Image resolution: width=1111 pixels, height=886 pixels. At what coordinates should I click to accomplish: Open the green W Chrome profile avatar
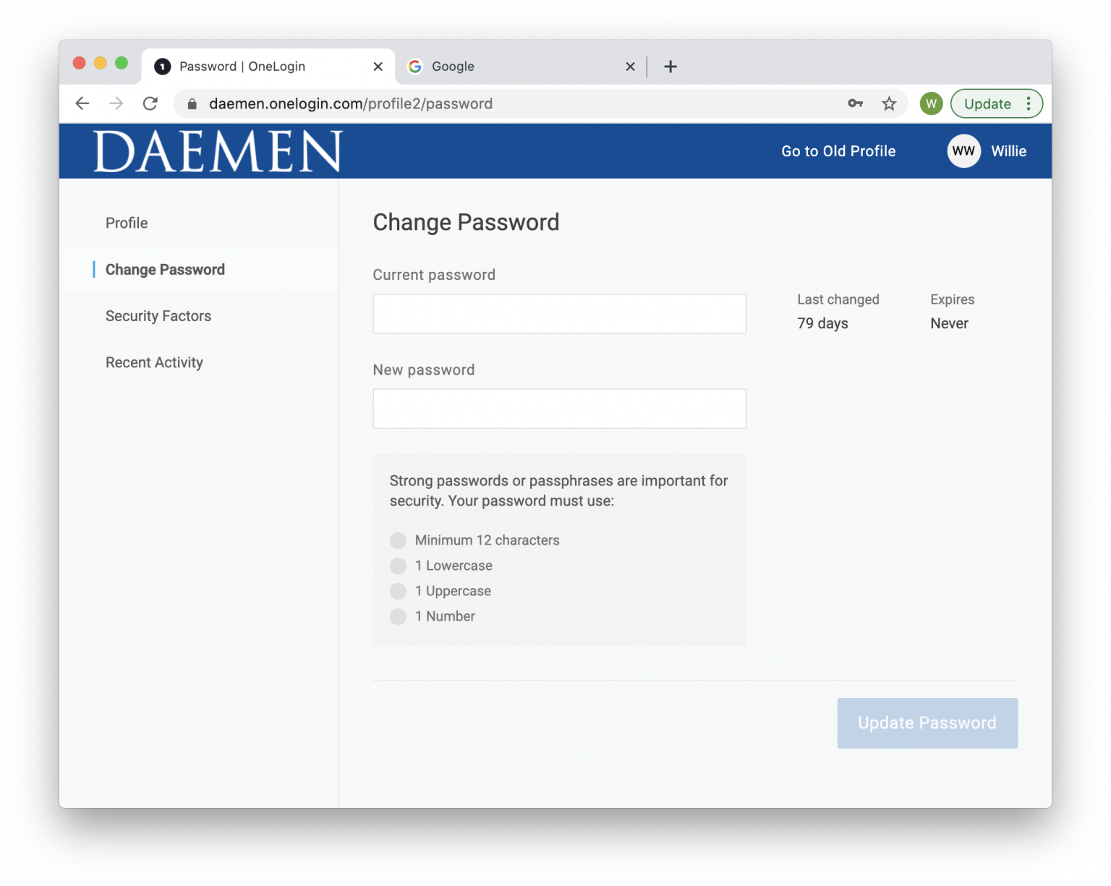coord(931,103)
